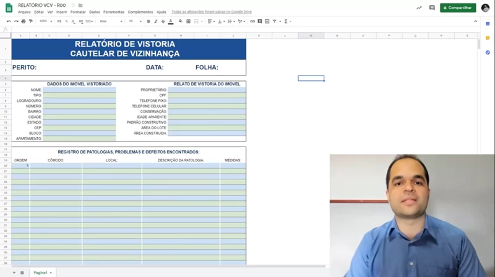This screenshot has width=495, height=277.
Task: Open the borders tool
Action: point(189,22)
